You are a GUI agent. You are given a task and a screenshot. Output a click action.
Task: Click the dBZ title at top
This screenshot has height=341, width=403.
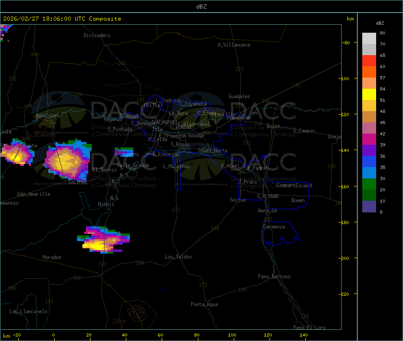pyautogui.click(x=201, y=7)
